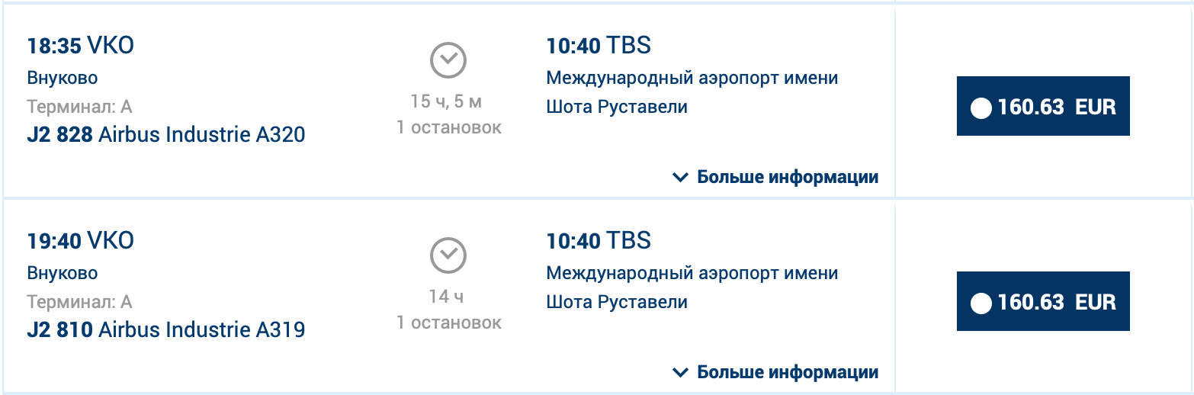Click the 14 ч flight duration
1194x395 pixels.
click(x=448, y=297)
